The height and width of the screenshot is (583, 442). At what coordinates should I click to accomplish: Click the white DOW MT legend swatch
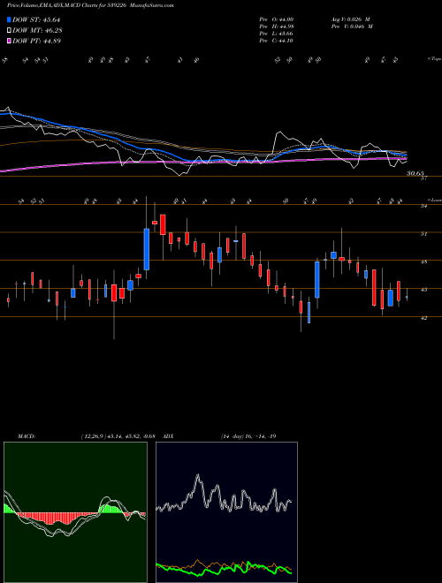(9, 31)
